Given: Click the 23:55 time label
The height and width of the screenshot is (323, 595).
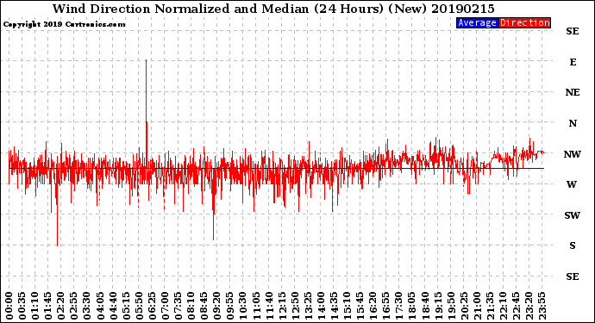Looking at the screenshot, I should tap(542, 306).
